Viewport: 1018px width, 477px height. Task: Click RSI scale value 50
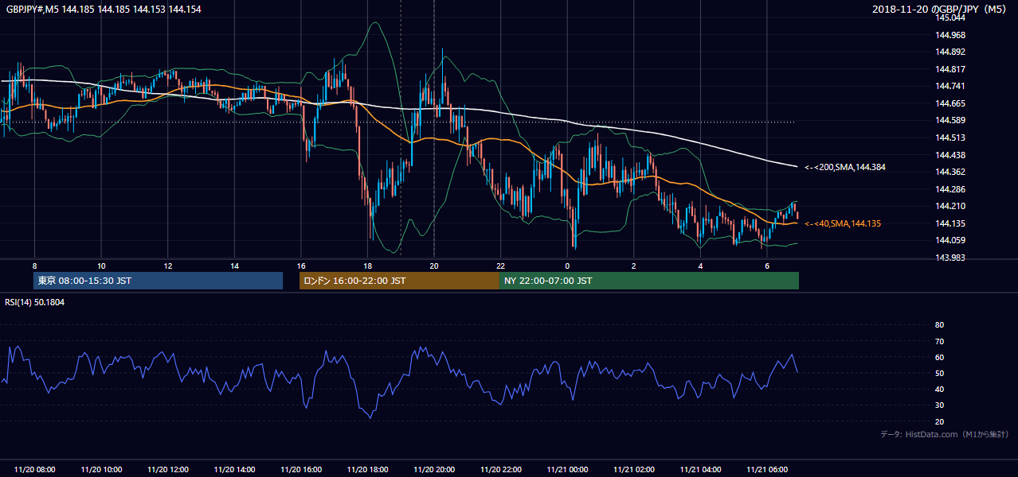point(939,374)
